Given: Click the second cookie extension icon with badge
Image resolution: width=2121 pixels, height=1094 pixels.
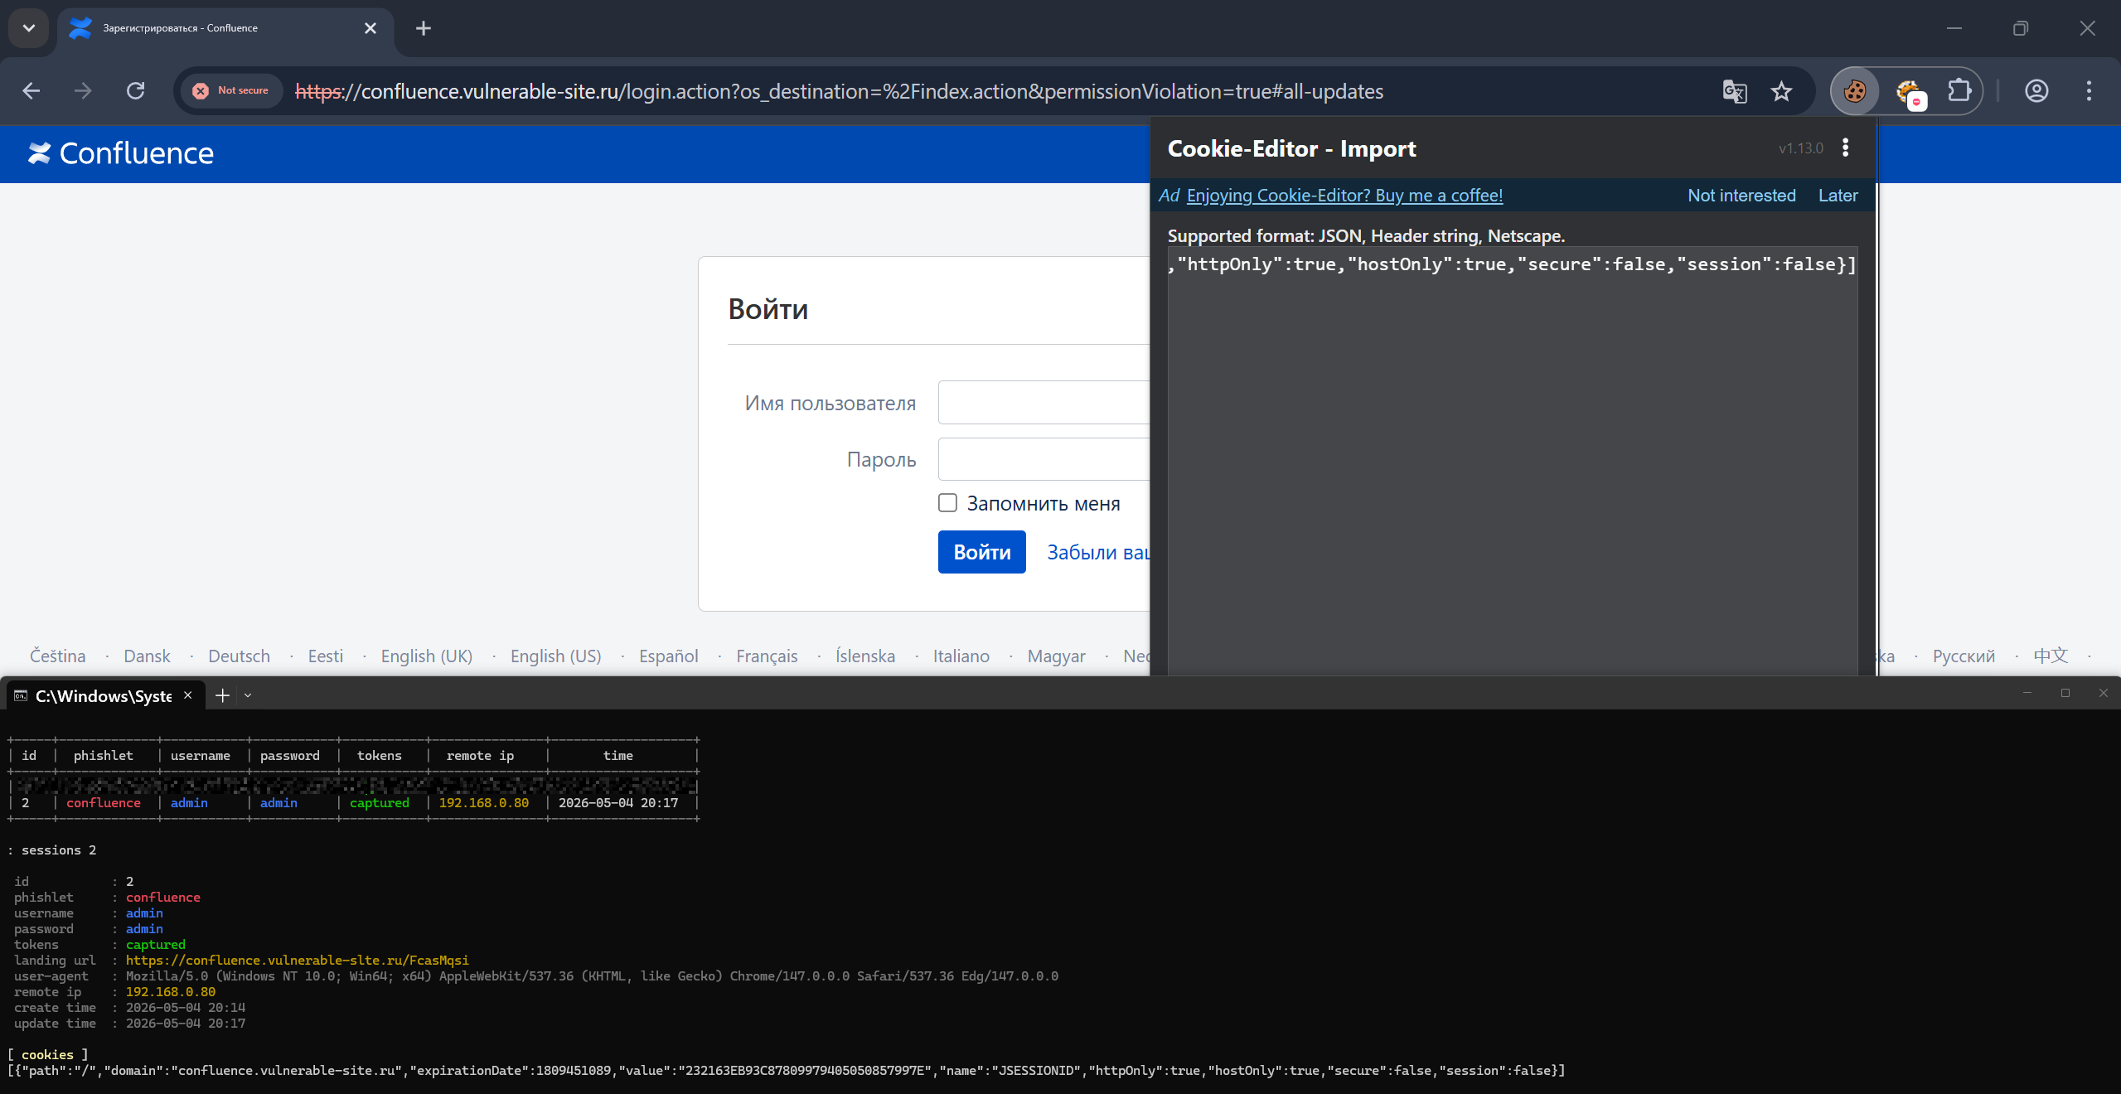Looking at the screenshot, I should click(1910, 91).
